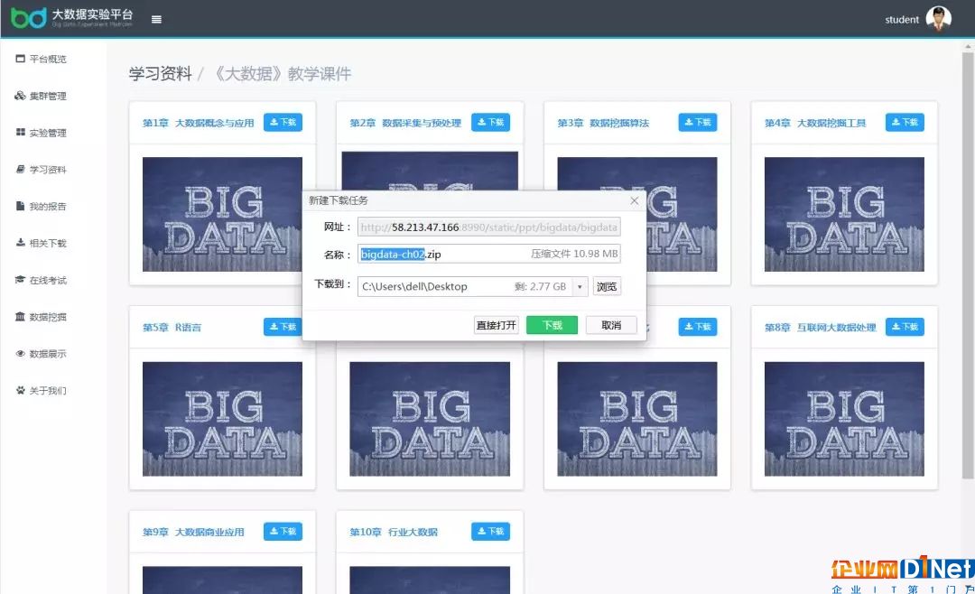Click the download button in chapter 7's card header

coord(698,327)
